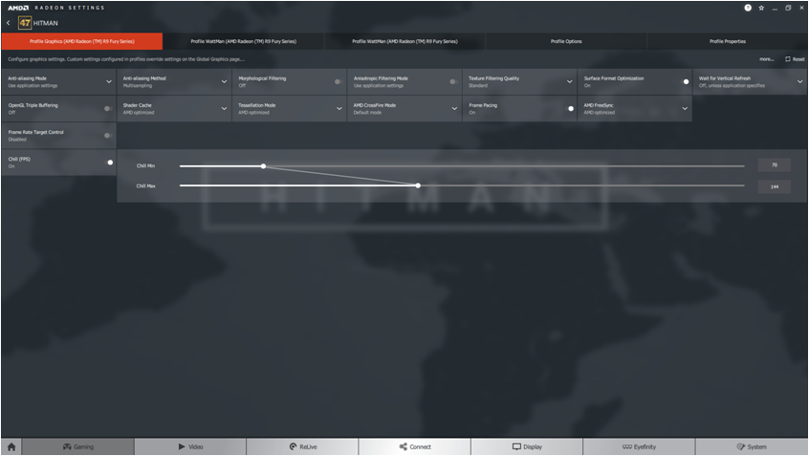Viewport: 809px width, 456px height.
Task: Open the help question mark icon
Action: pos(748,8)
